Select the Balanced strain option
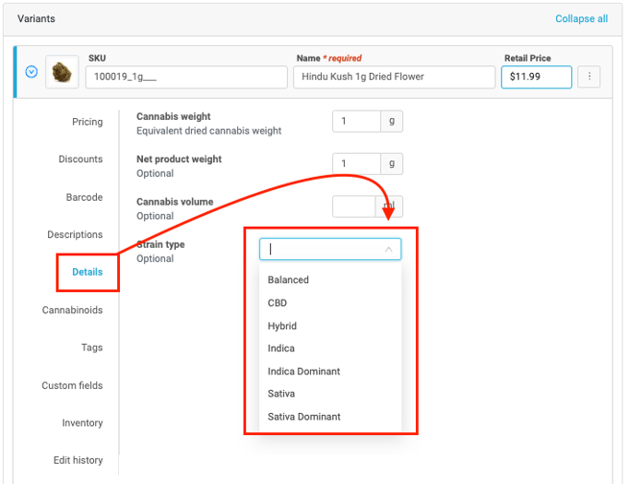The height and width of the screenshot is (484, 629). coord(288,280)
